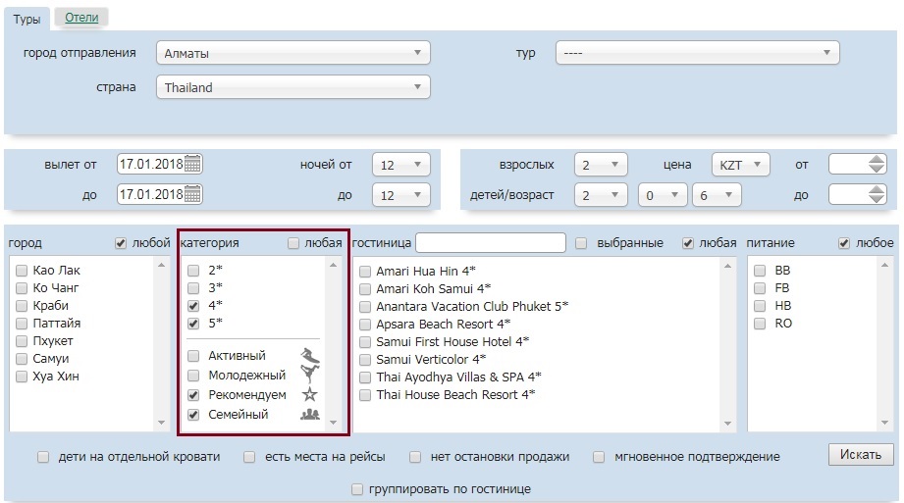The height and width of the screenshot is (503, 904).
Task: Open the calendar icon for departure until date
Action: pos(193,194)
